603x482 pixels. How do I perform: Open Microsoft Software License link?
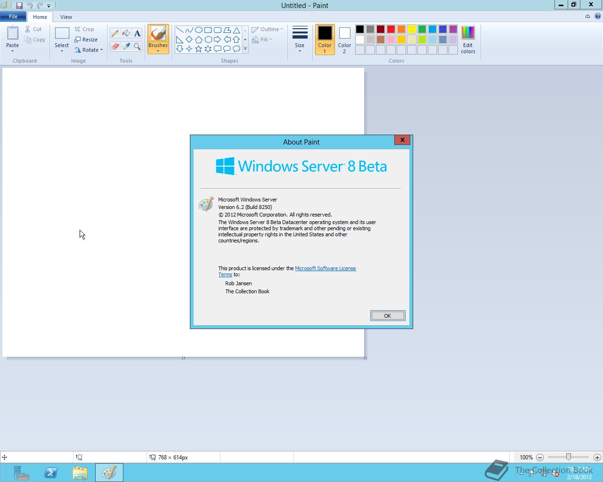325,268
